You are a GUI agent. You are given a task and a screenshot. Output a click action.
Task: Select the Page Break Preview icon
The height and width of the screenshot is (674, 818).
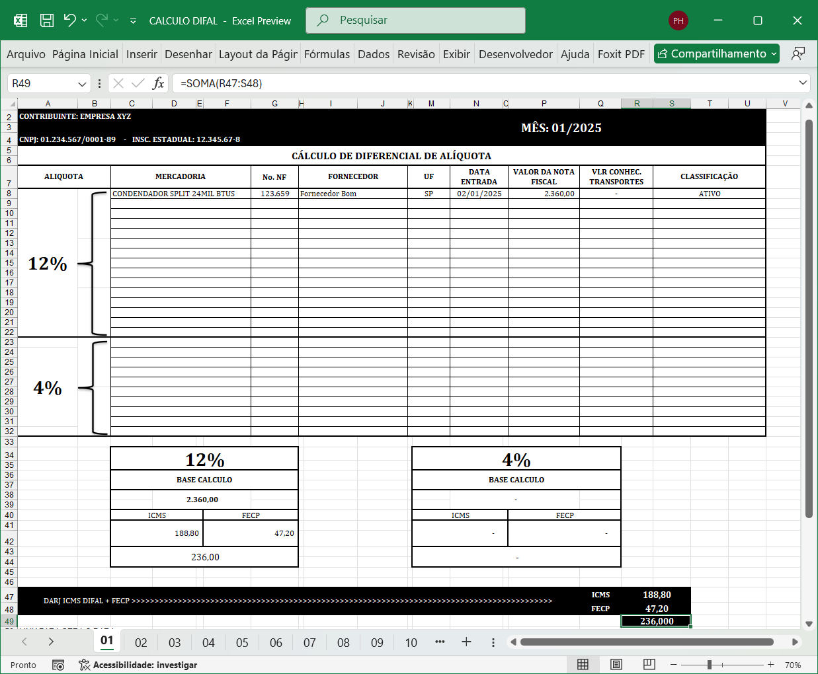coord(649,665)
